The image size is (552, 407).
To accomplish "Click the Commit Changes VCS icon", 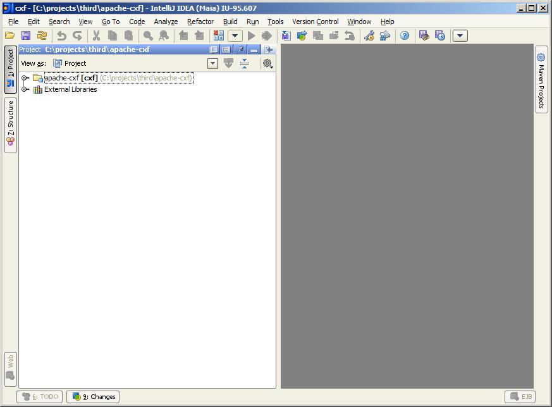I will [x=302, y=35].
